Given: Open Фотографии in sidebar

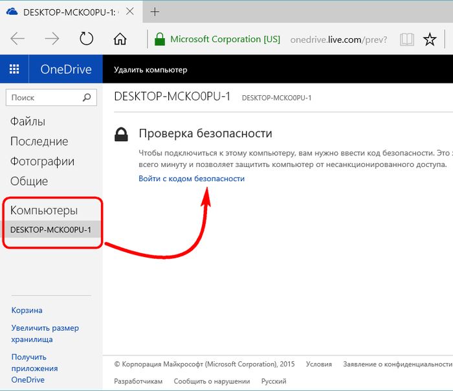Looking at the screenshot, I should [43, 162].
